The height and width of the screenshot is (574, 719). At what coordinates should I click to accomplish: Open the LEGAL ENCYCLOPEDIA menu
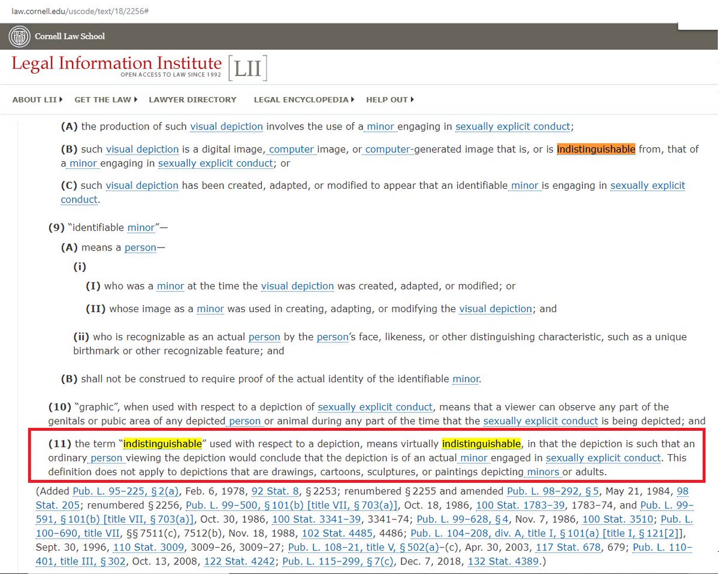click(301, 99)
